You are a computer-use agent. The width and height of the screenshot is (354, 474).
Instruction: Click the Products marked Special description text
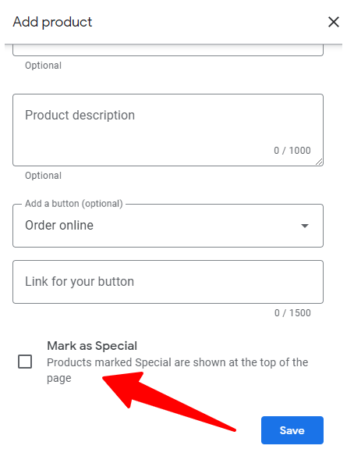(178, 370)
